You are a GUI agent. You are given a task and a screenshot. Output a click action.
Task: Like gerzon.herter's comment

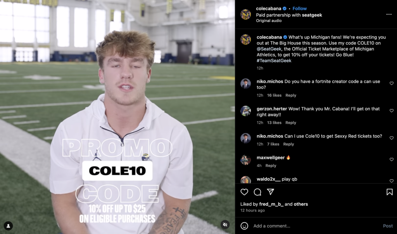tap(392, 111)
